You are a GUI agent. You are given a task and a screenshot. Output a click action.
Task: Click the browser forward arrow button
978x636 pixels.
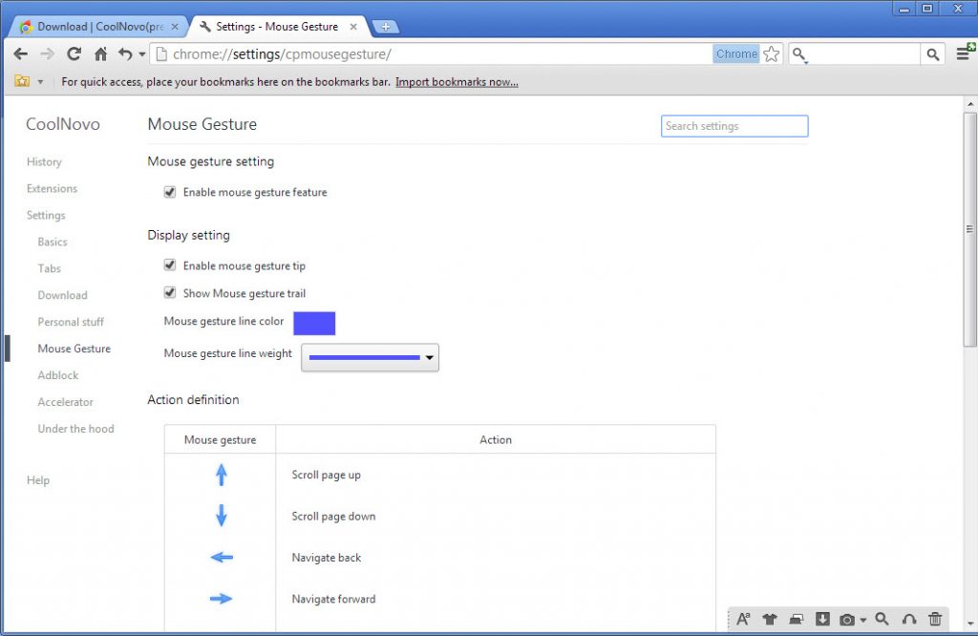point(48,54)
